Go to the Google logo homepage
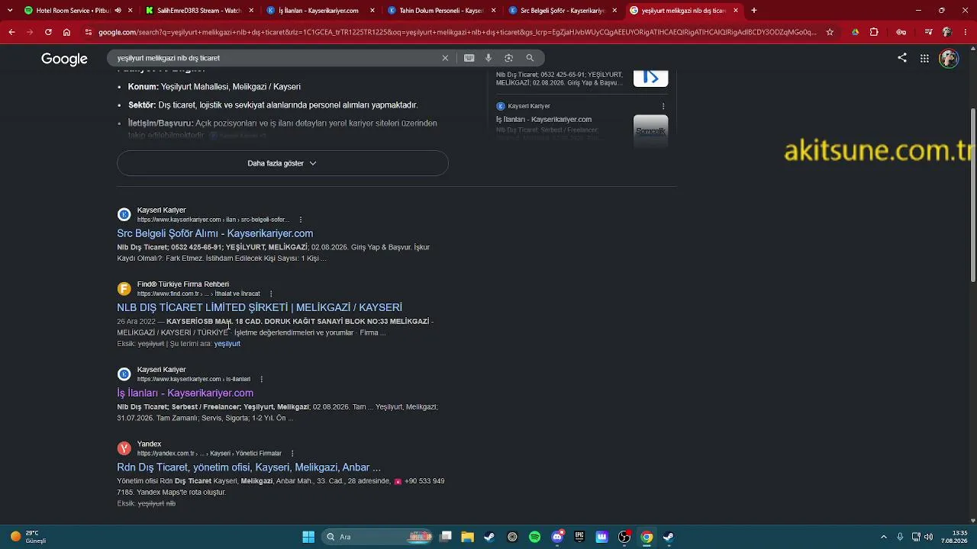 click(64, 59)
